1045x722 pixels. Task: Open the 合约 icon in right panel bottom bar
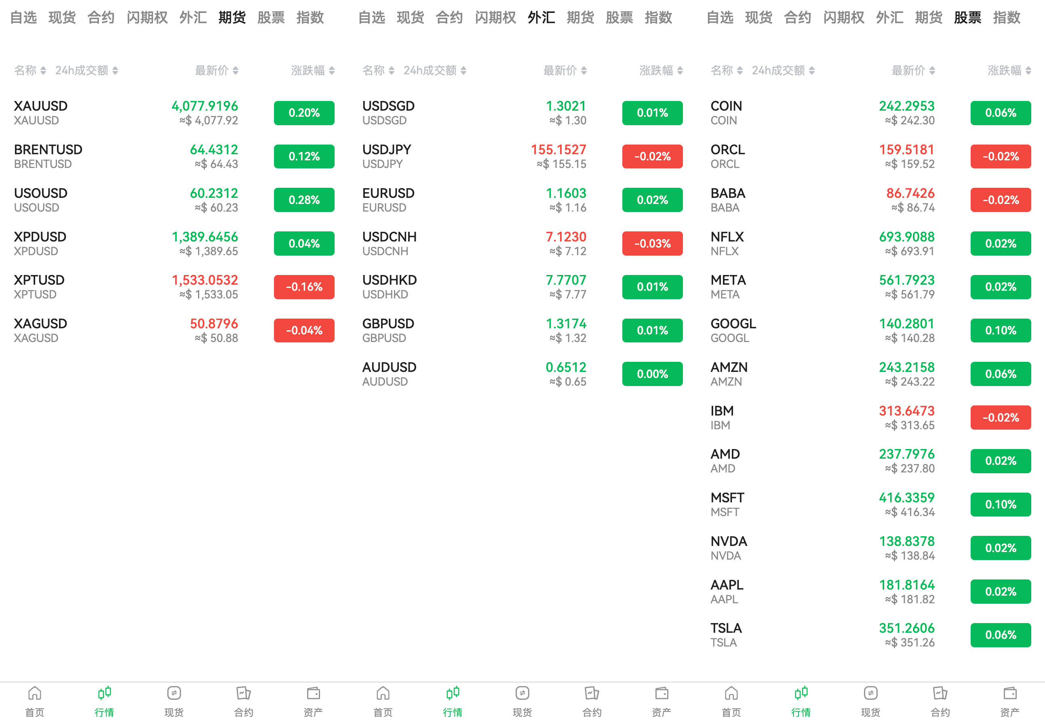point(940,699)
